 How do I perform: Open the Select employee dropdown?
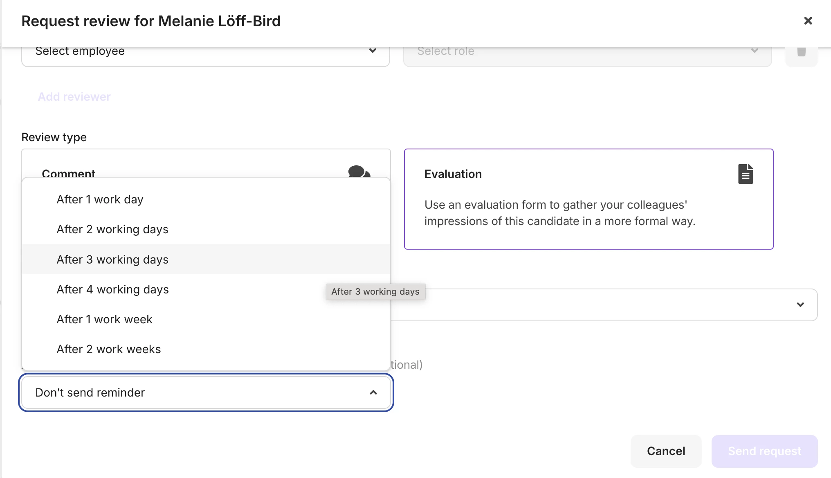pyautogui.click(x=205, y=52)
